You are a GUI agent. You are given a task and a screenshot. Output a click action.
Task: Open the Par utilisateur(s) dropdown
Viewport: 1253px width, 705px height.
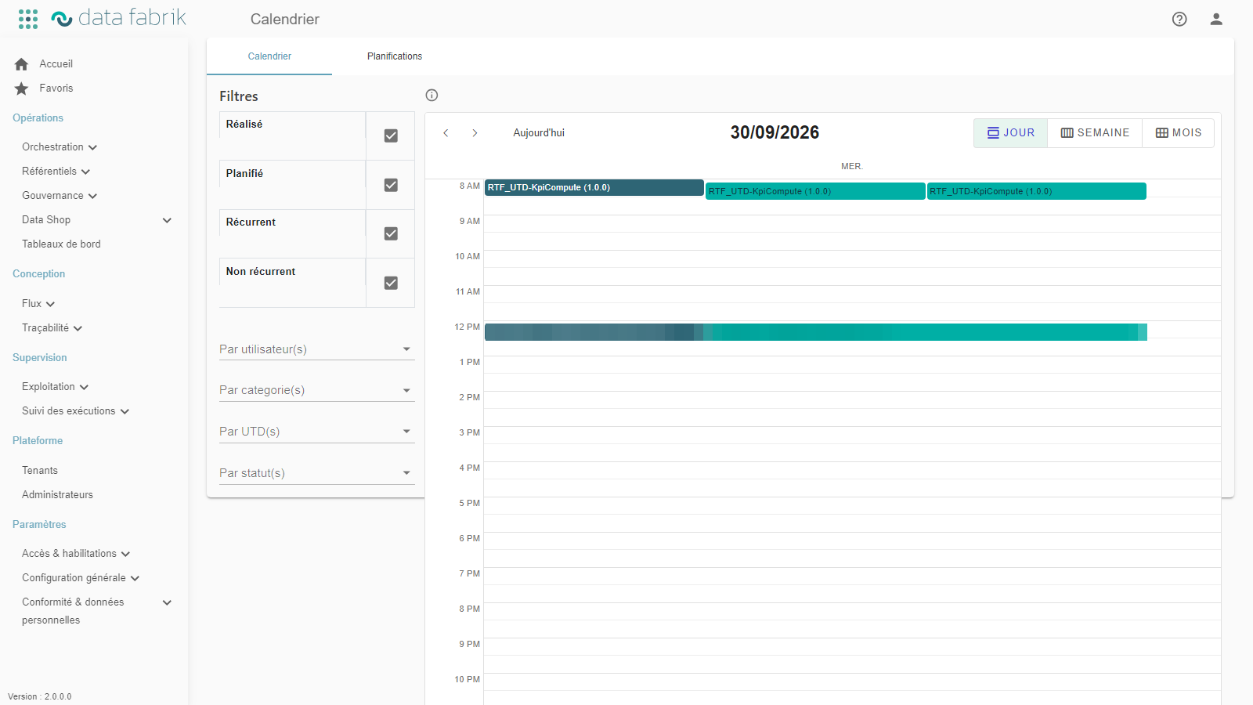point(316,349)
